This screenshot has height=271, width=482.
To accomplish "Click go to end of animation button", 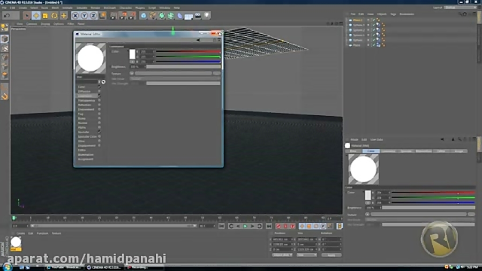I will pos(269,226).
